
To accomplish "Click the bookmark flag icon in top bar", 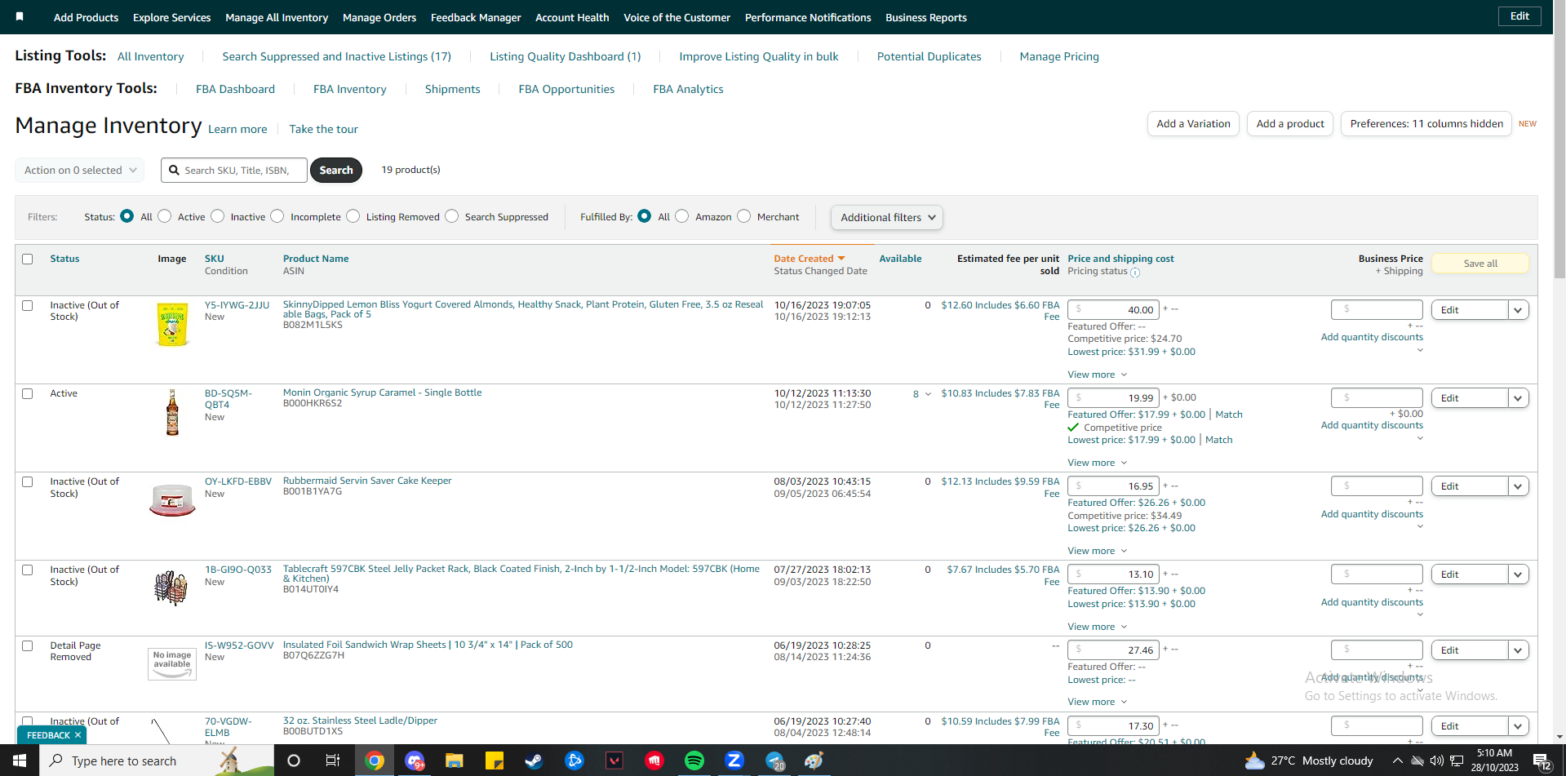I will (20, 16).
